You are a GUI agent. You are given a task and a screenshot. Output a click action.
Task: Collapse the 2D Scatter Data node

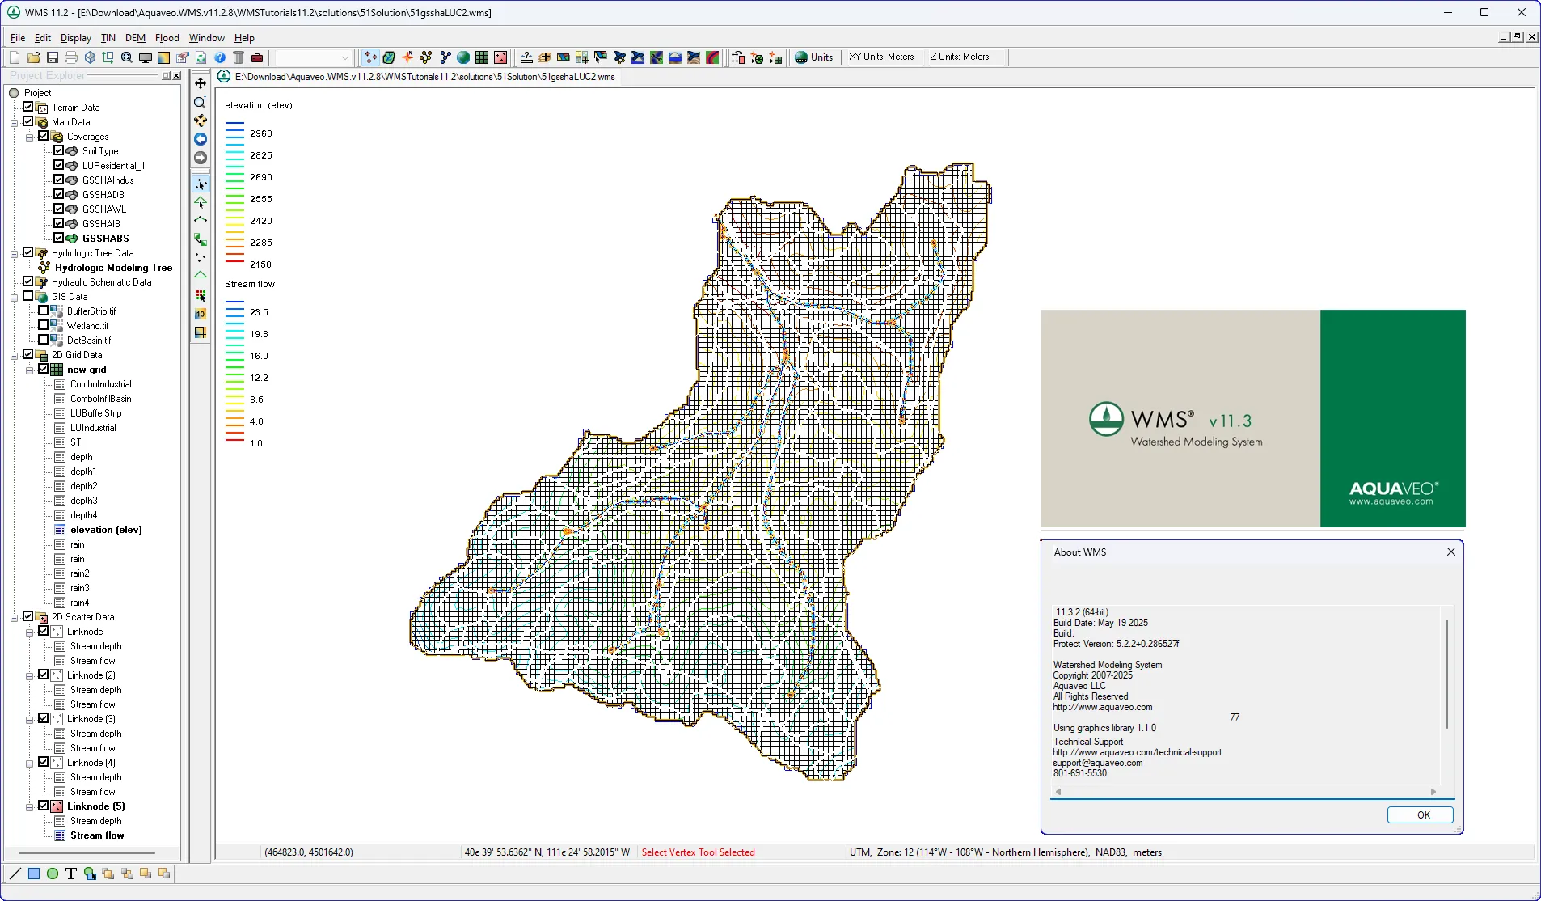coord(15,617)
